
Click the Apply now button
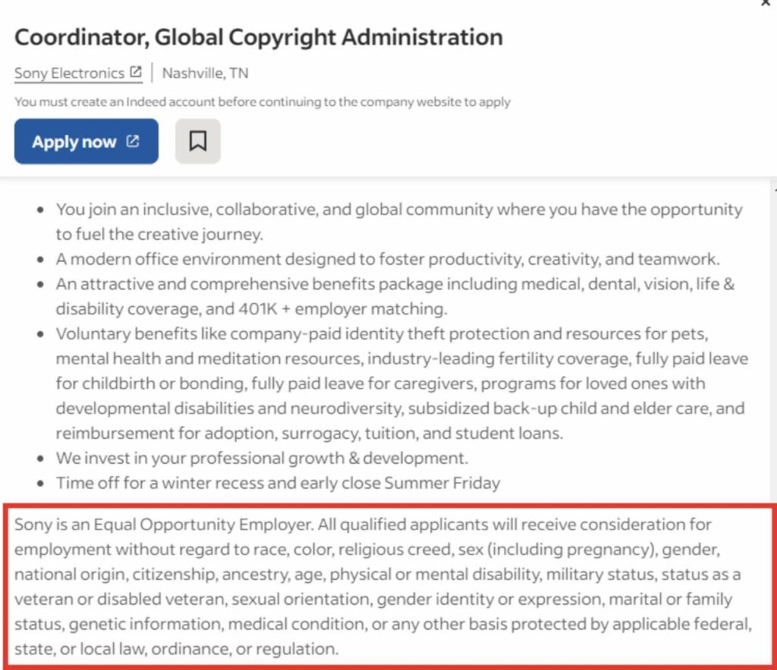coord(87,142)
